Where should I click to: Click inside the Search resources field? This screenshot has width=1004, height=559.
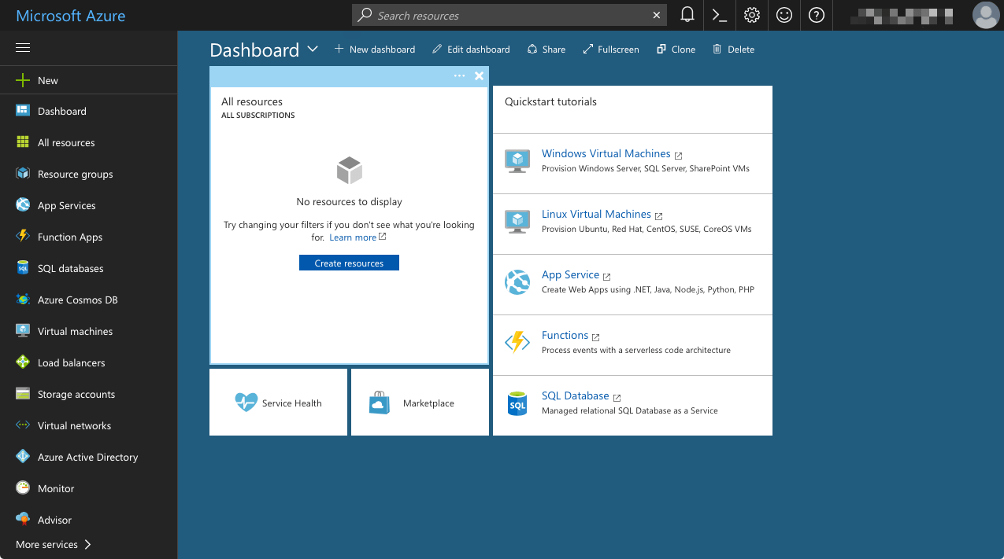click(504, 15)
